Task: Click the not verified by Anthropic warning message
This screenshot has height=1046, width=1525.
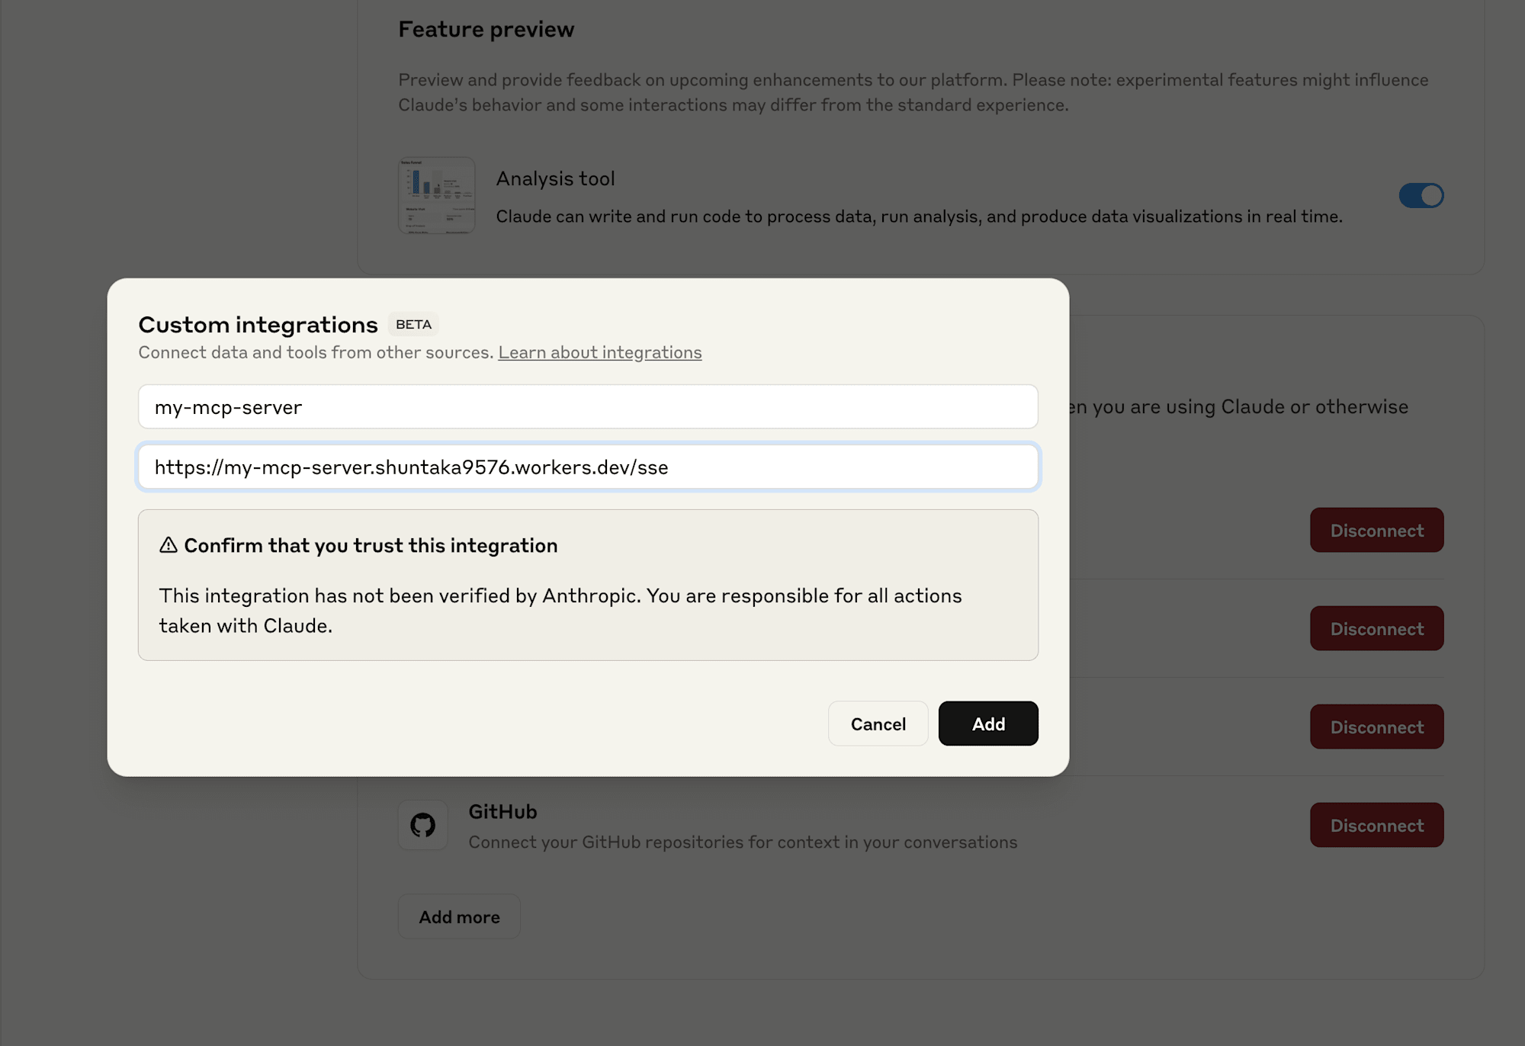Action: pyautogui.click(x=560, y=610)
